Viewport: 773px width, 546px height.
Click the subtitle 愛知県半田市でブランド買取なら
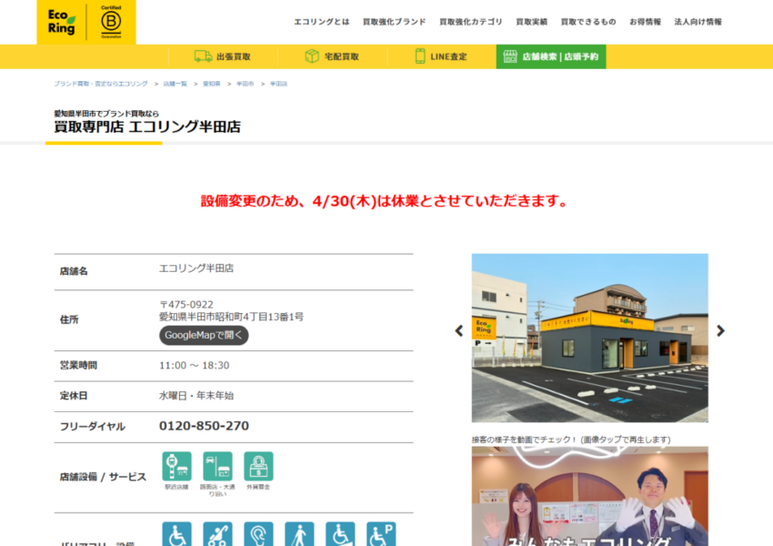[x=106, y=114]
